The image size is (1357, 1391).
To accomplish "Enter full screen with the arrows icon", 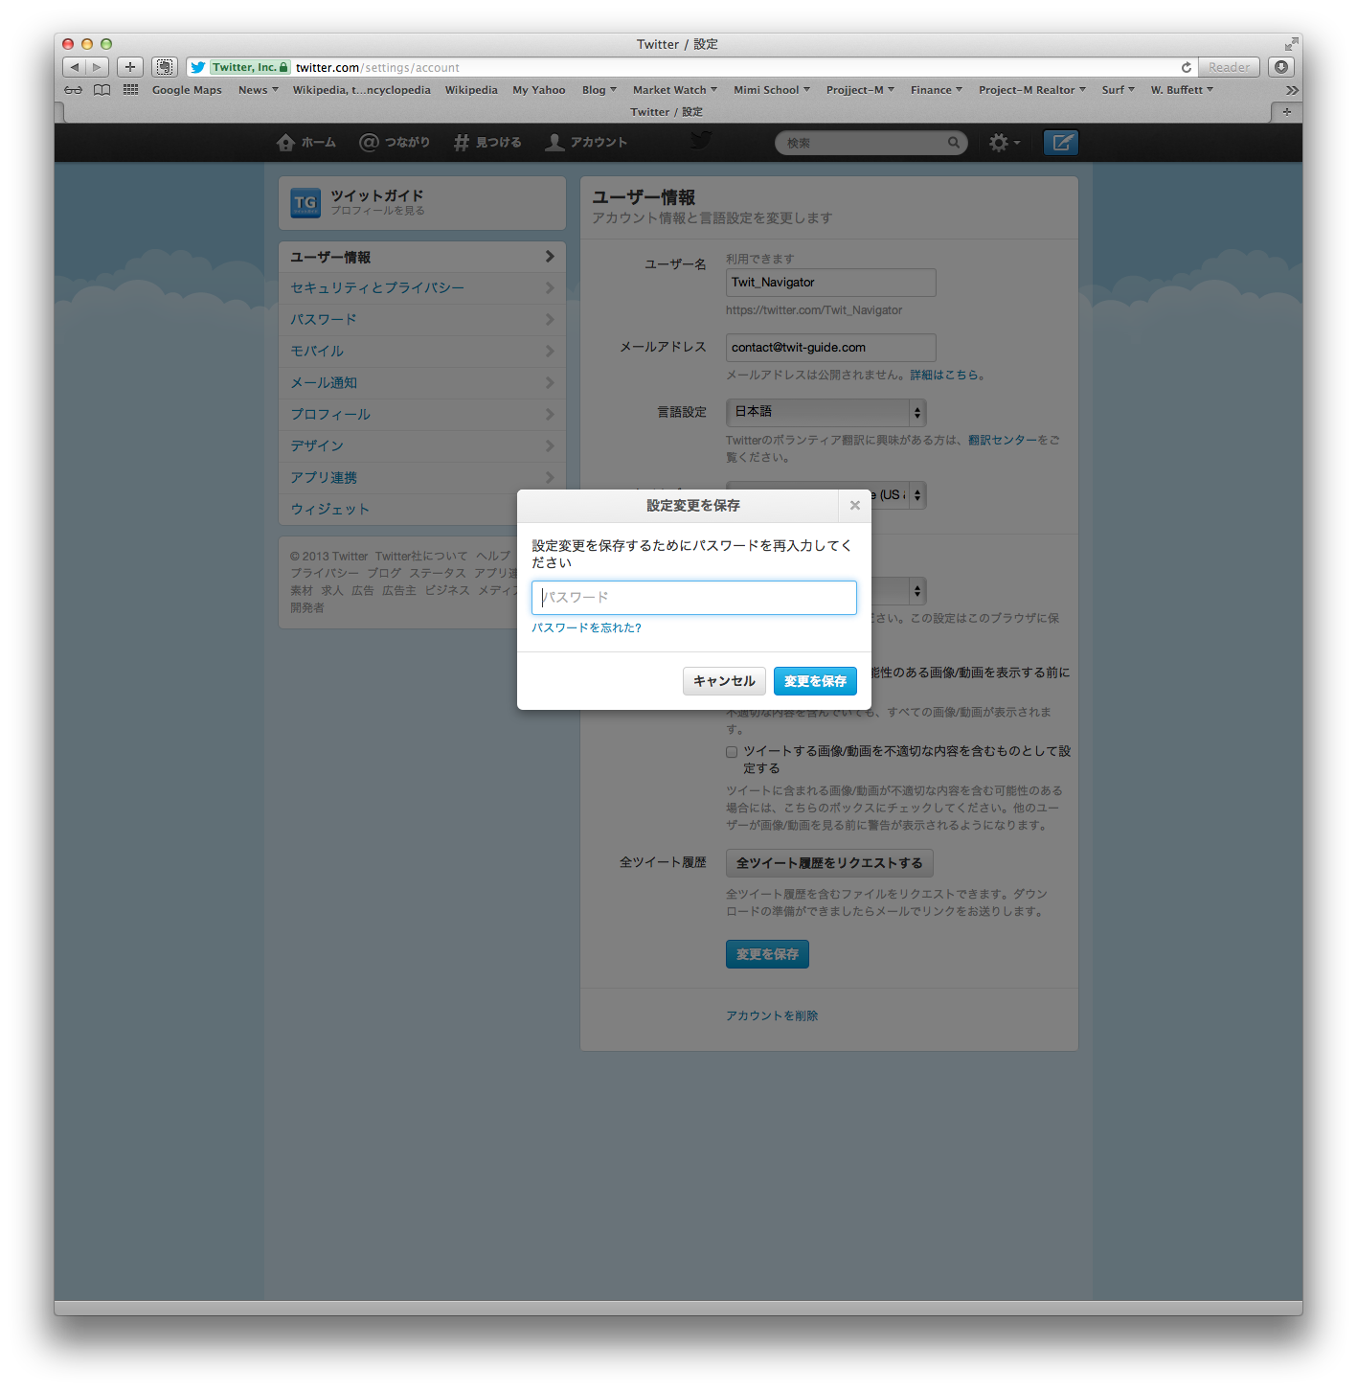I will pos(1292,44).
